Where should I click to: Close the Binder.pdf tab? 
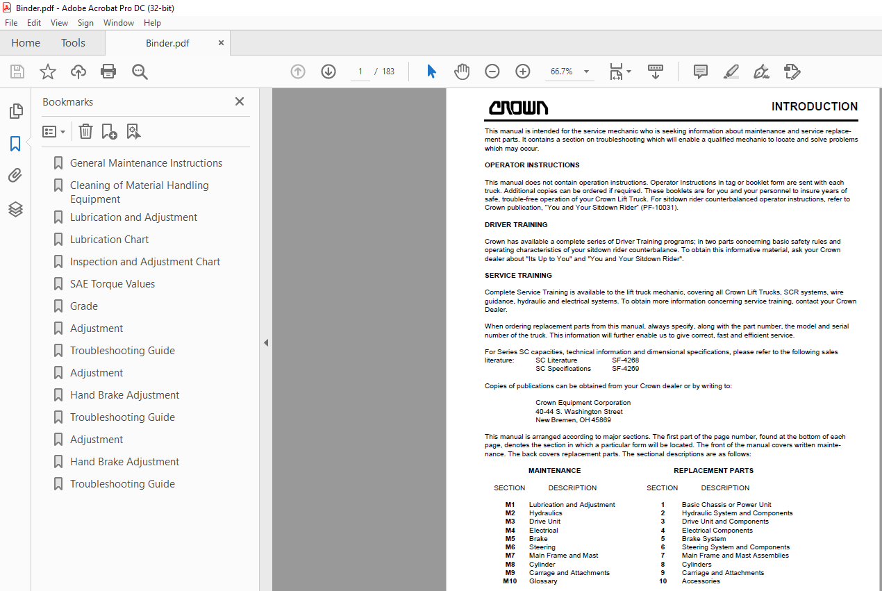[x=221, y=43]
